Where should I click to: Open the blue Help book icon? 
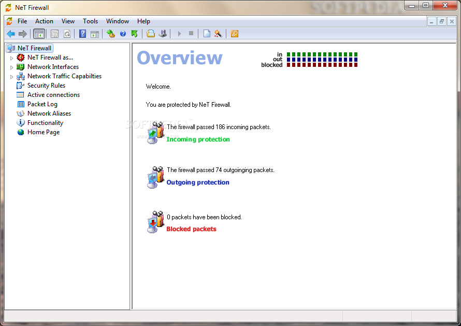tap(82, 34)
